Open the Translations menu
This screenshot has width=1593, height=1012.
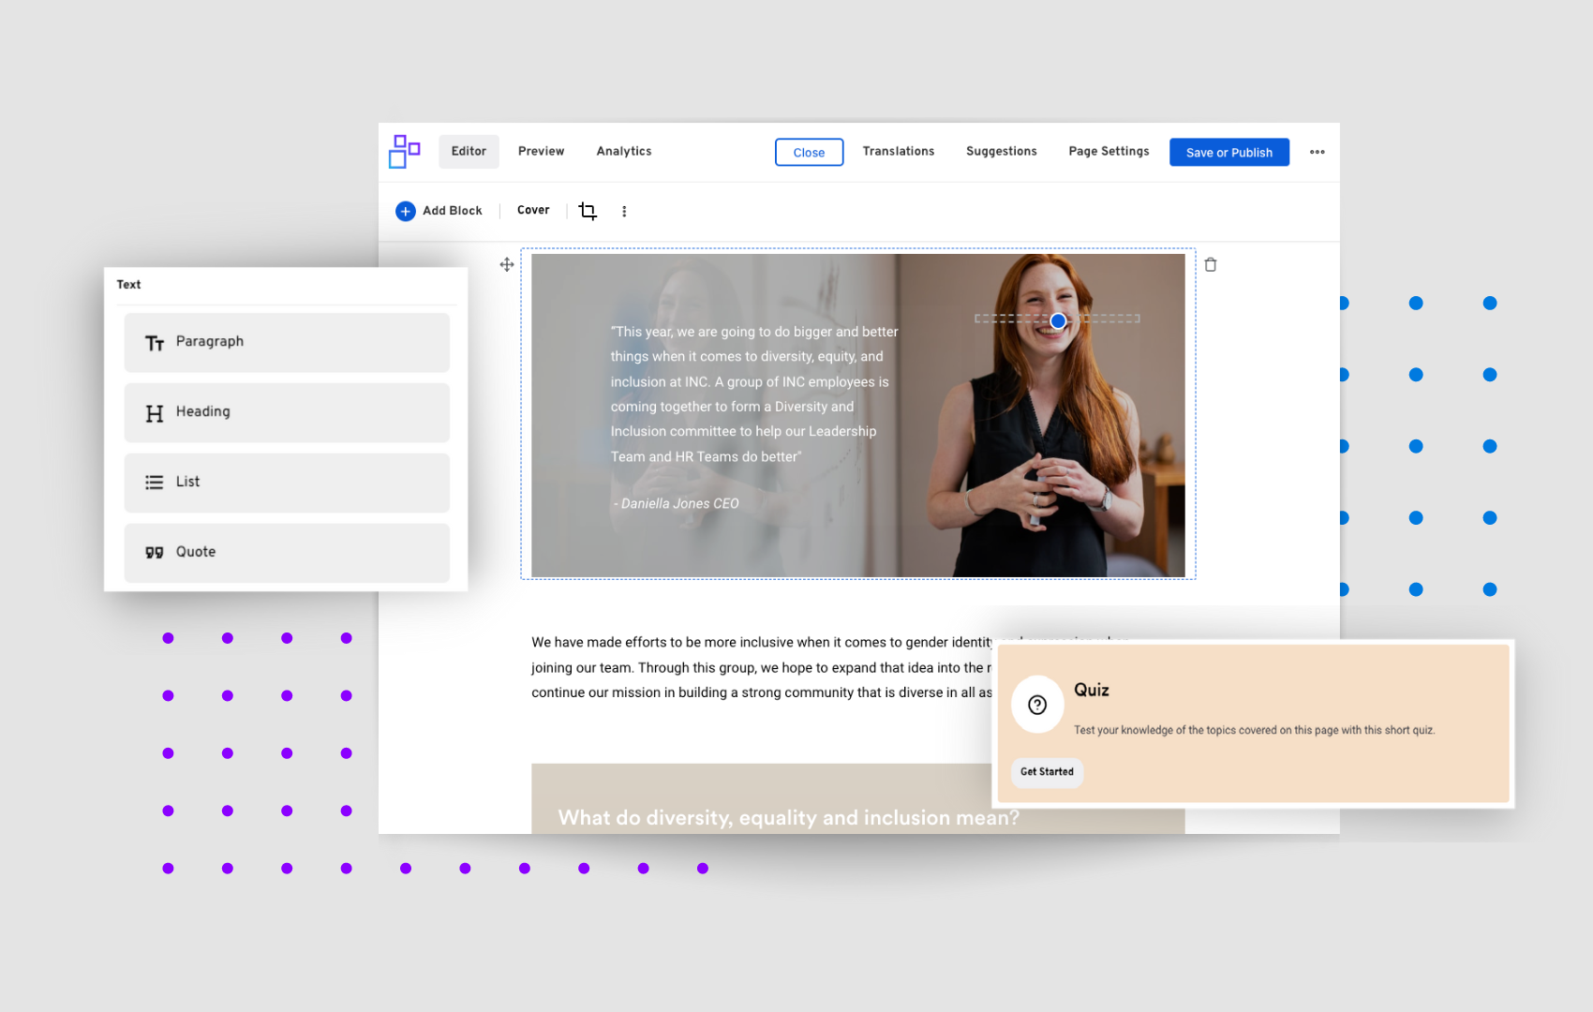pos(899,151)
